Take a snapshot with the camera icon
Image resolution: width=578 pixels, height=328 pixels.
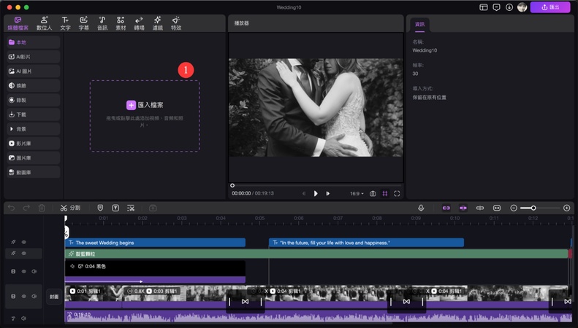pos(373,194)
